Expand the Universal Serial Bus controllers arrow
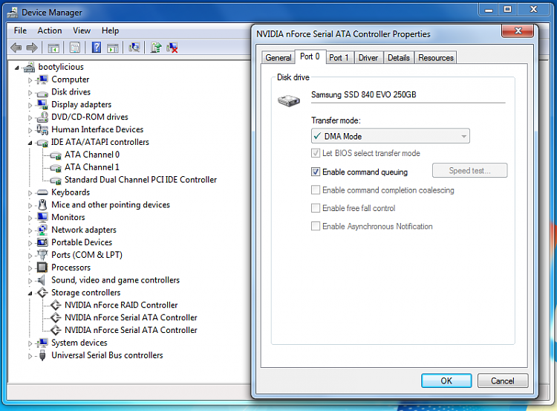The width and height of the screenshot is (557, 411). pos(30,356)
